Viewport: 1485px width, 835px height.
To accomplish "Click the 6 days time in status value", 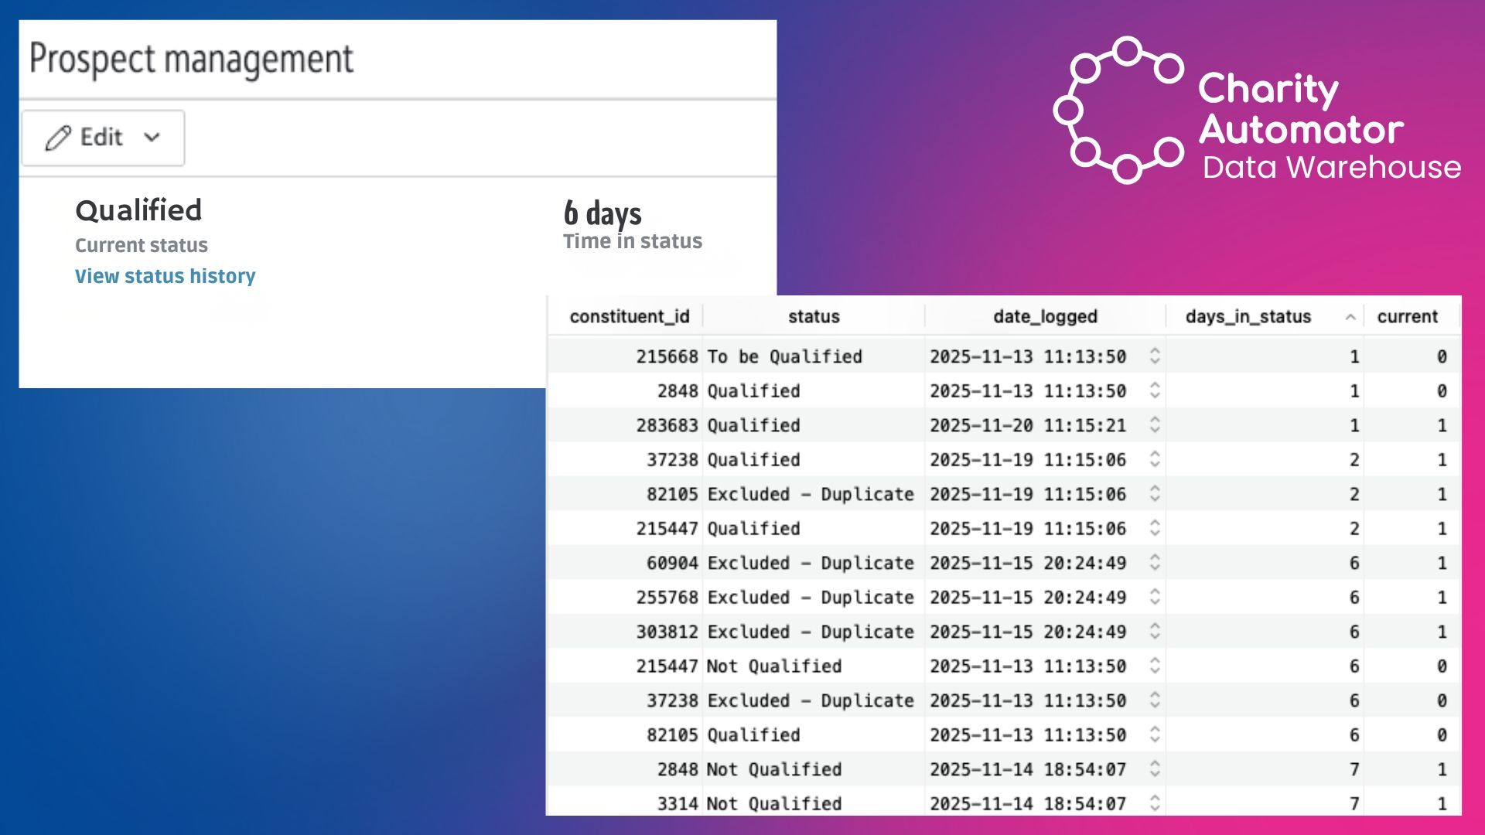I will [603, 213].
